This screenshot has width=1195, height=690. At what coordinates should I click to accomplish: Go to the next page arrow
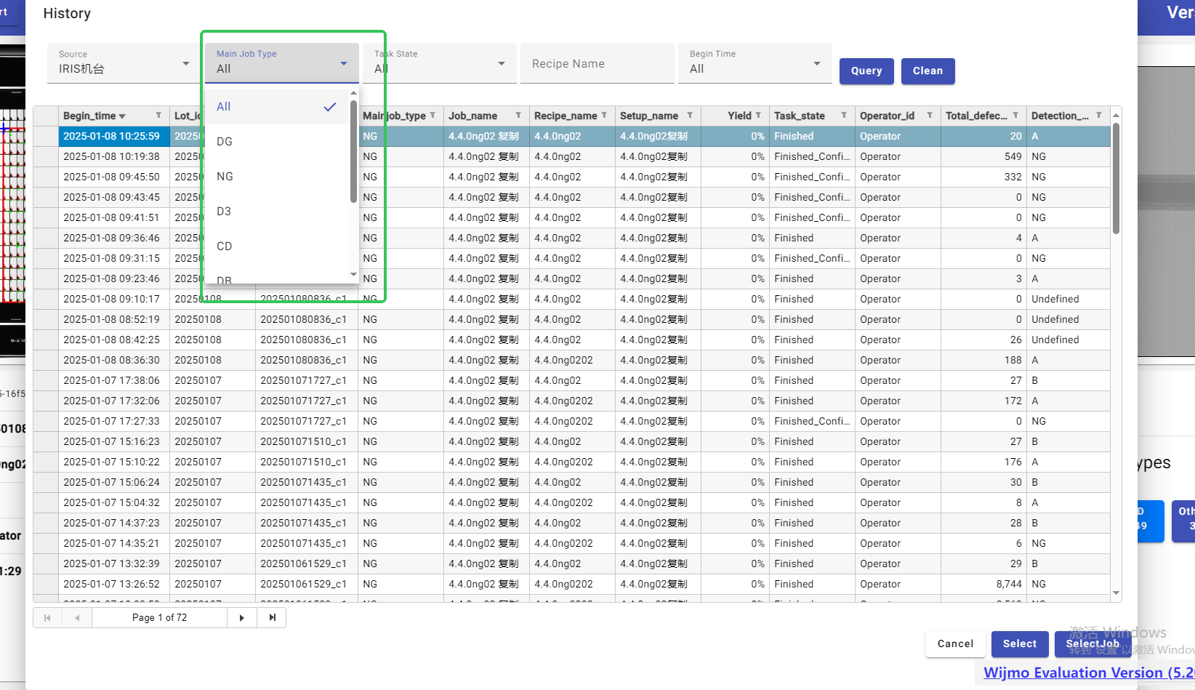[242, 617]
